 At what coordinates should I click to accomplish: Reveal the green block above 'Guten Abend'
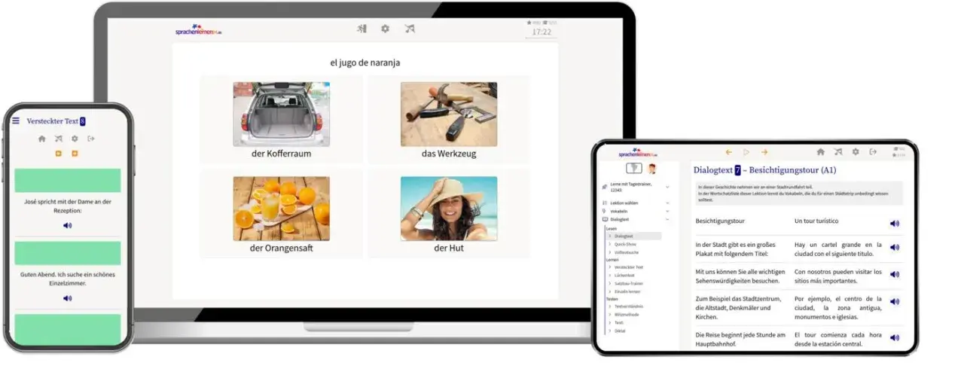point(67,253)
